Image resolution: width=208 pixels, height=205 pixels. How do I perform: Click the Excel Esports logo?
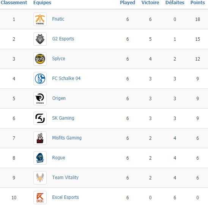(x=40, y=197)
